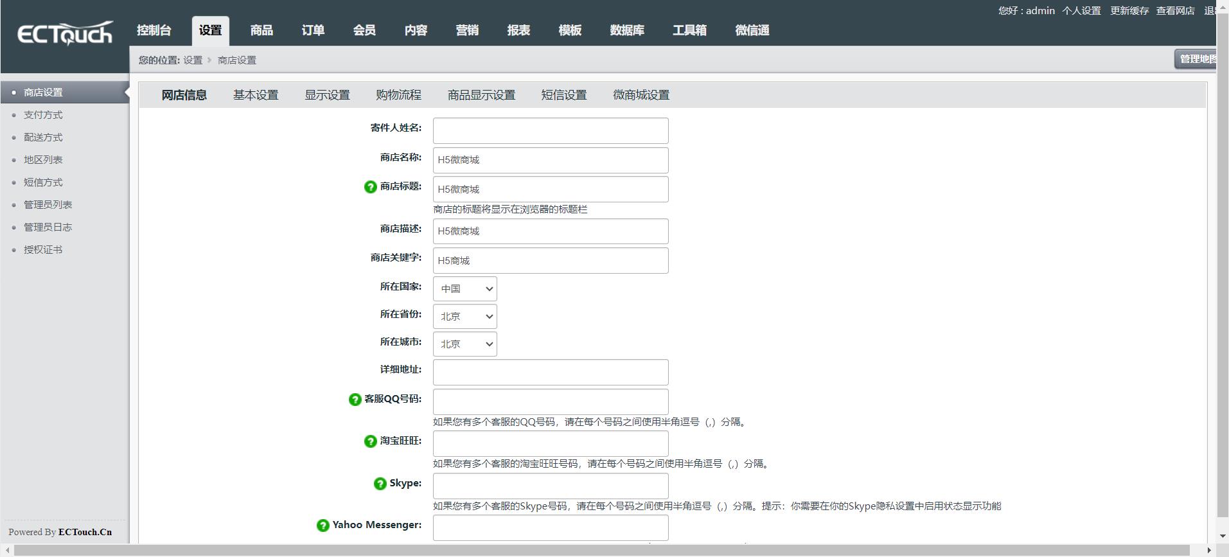Focus the 商店关键字 input field
The width and height of the screenshot is (1229, 557).
point(551,261)
